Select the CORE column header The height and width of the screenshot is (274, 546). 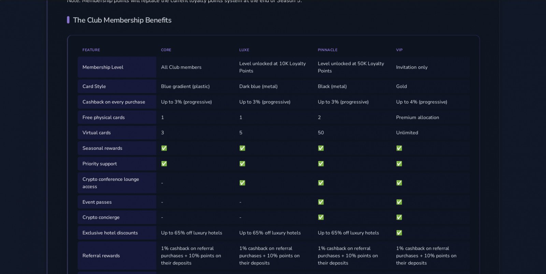166,50
